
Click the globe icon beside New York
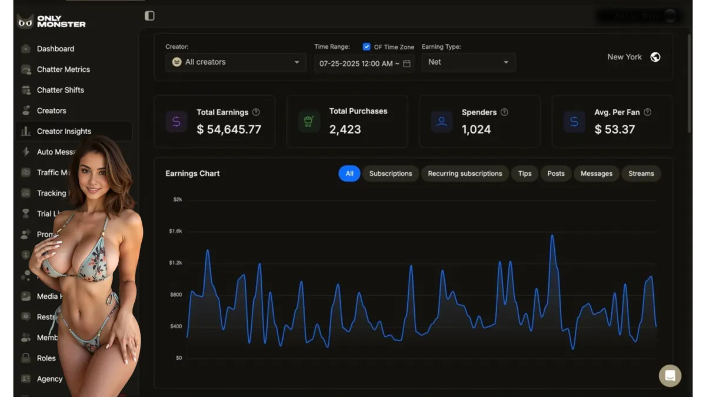coord(655,57)
